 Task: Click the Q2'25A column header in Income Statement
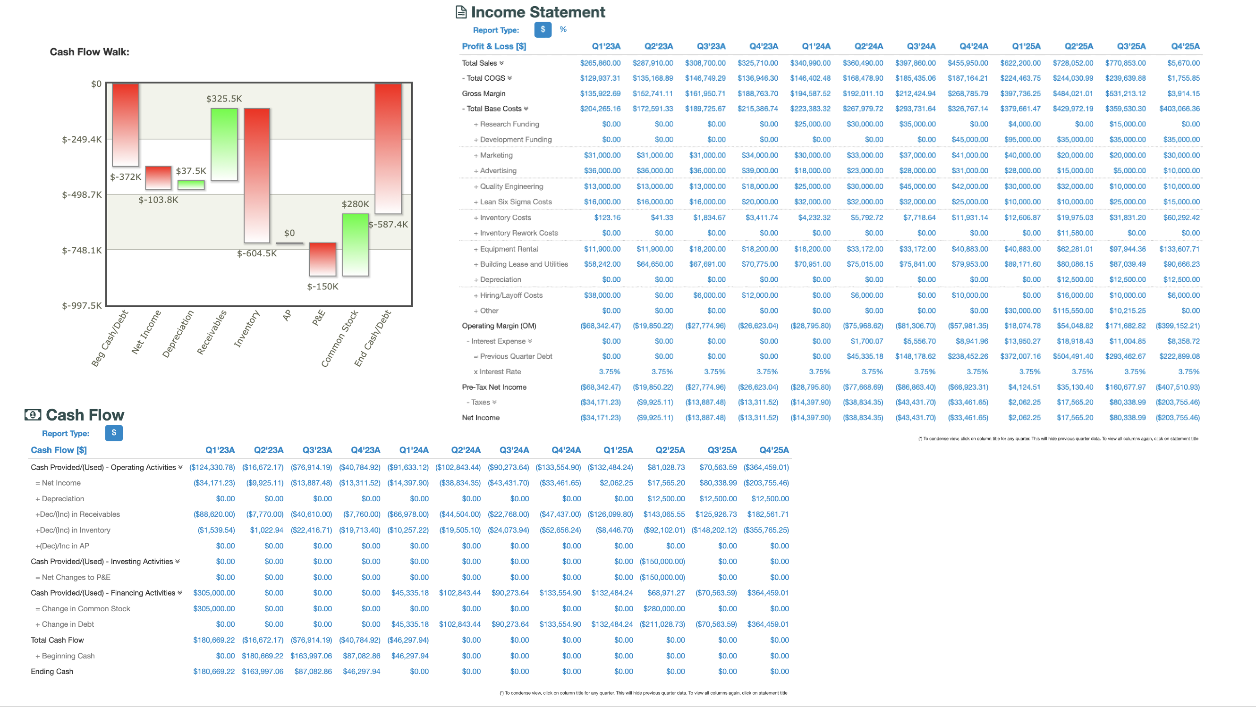[1078, 46]
